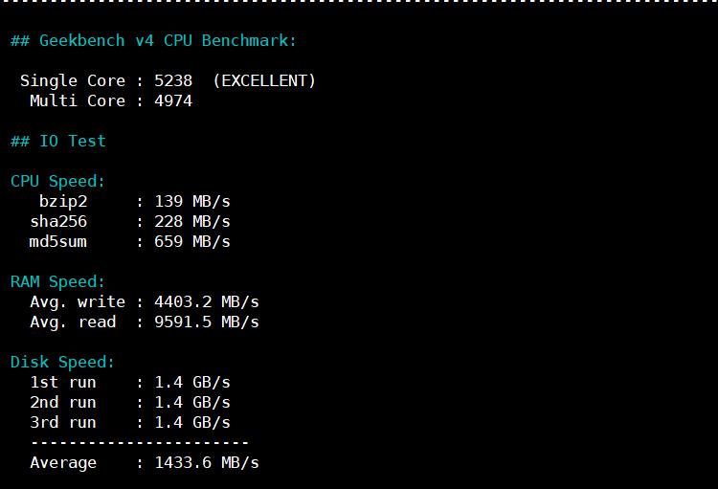The image size is (718, 489).
Task: Click the RAM Speed section label
Action: click(x=57, y=281)
